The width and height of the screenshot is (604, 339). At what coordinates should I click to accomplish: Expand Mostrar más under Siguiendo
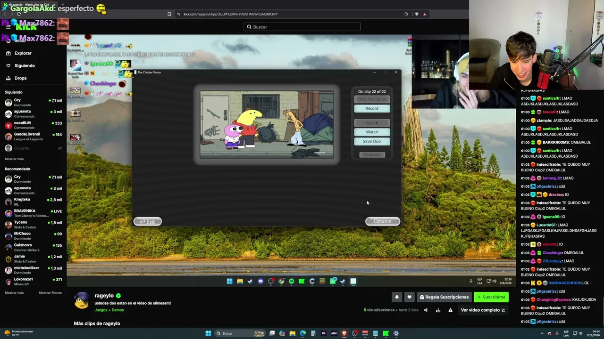(x=14, y=159)
